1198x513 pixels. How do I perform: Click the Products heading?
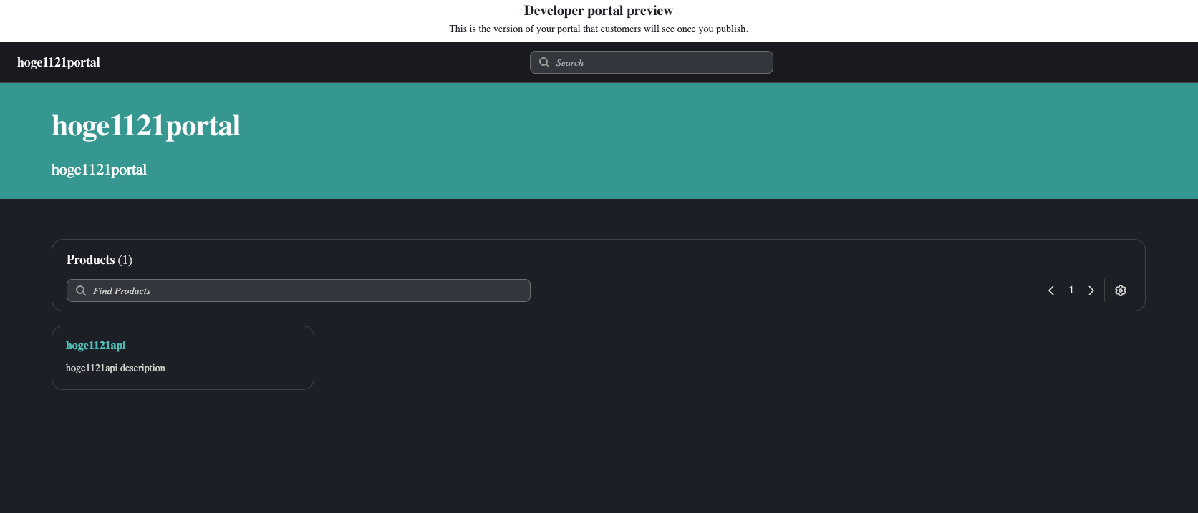click(90, 260)
